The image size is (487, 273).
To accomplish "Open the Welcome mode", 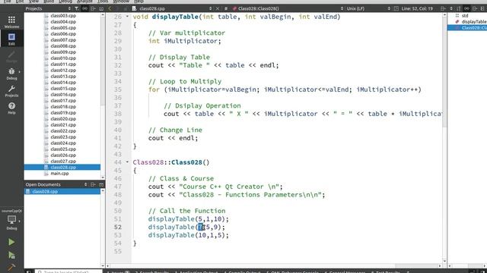I will pos(11,22).
